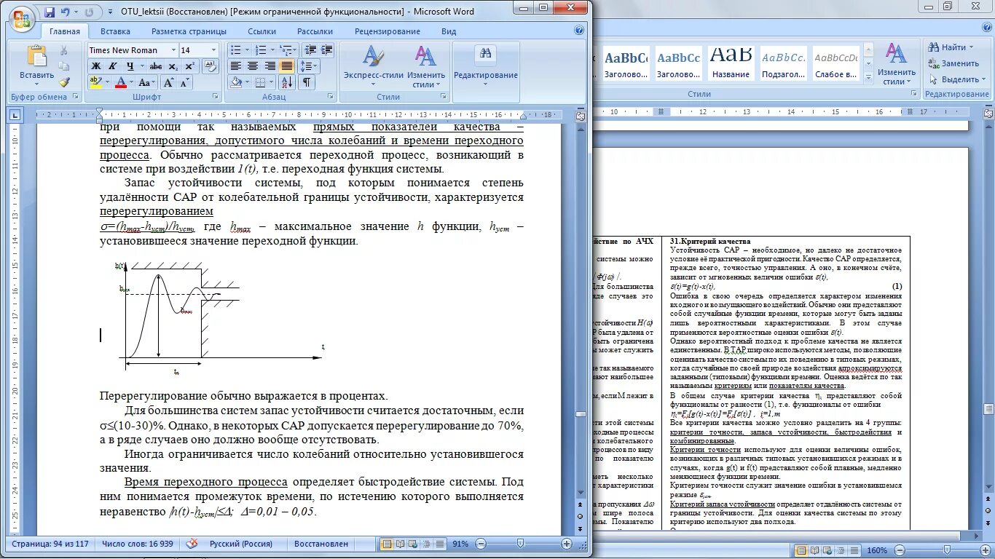Apply the Подзагол... style in background window
Viewport: 995px width, 559px height.
tap(783, 64)
